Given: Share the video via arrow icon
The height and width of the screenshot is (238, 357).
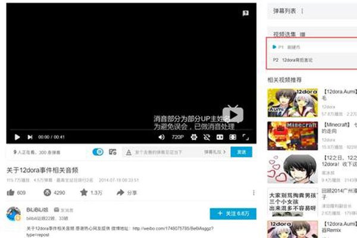Looking at the screenshot, I should click(120, 193).
